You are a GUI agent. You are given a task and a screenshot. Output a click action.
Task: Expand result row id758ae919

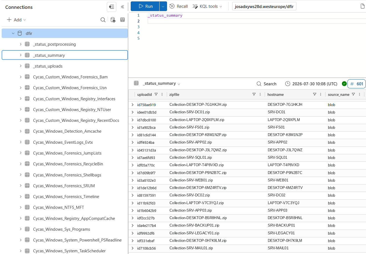coord(133,105)
